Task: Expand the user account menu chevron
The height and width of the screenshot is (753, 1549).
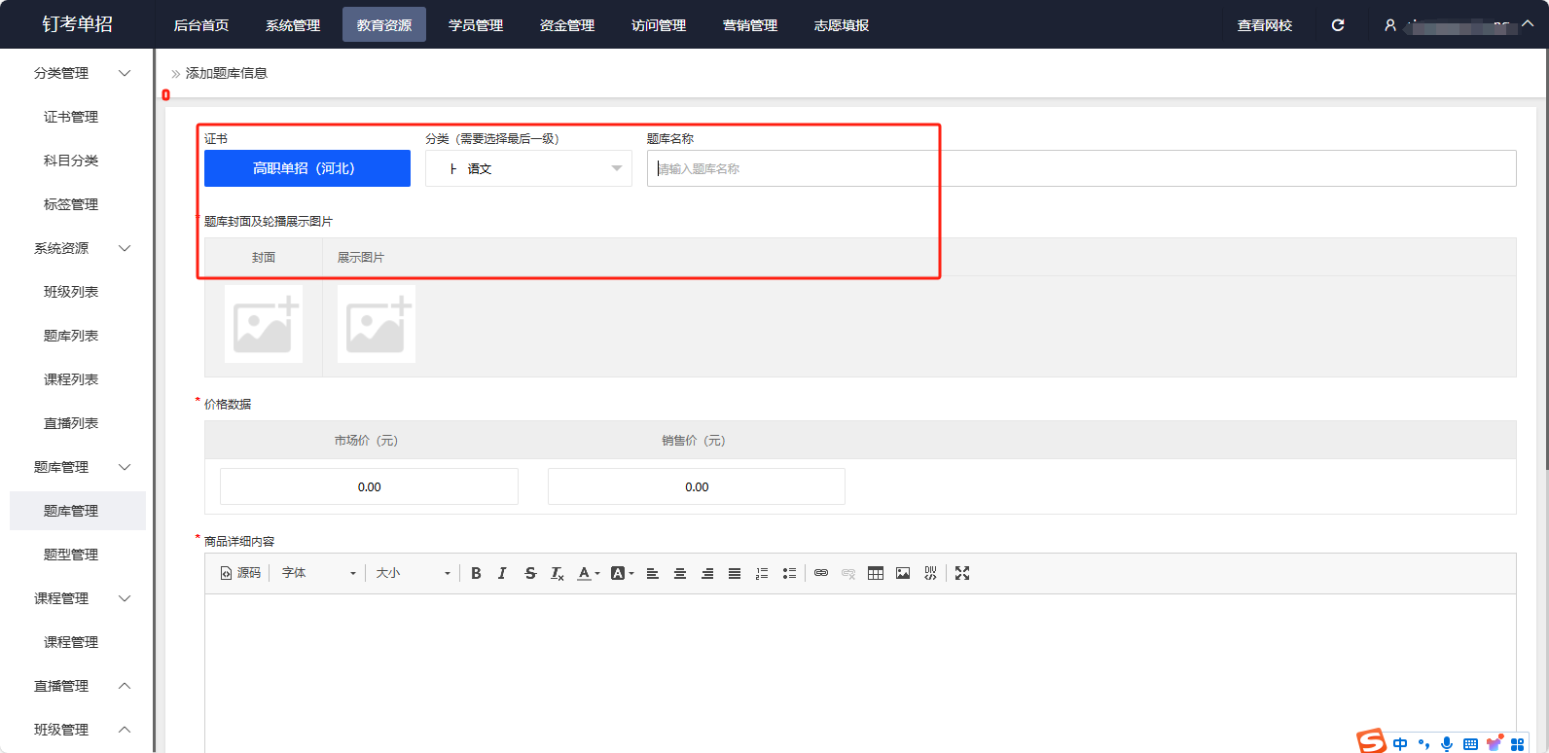Action: pos(1528,24)
